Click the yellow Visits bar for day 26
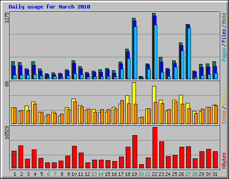Image resolution: width=229 pixels, height=179 pixels. (x=181, y=100)
